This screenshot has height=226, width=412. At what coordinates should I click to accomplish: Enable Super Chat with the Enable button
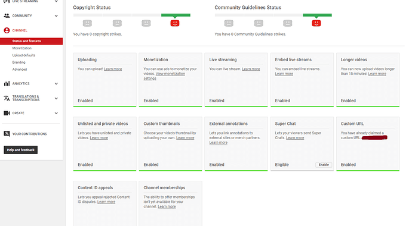324,165
